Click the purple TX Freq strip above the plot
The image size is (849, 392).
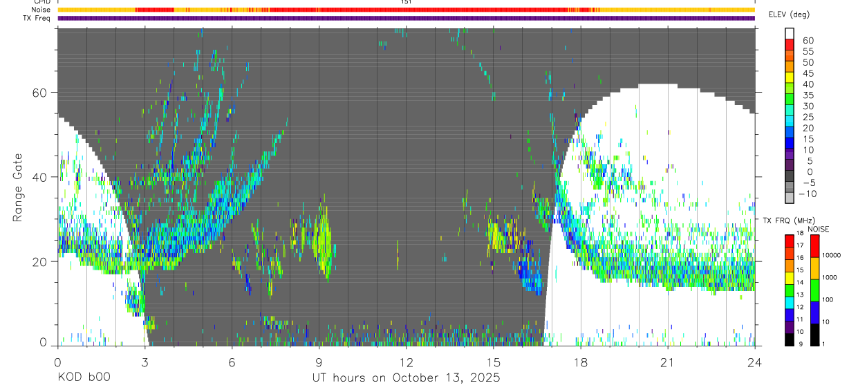pyautogui.click(x=406, y=18)
